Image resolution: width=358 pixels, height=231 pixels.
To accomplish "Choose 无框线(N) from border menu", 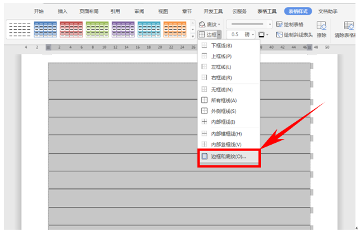I will coord(229,89).
